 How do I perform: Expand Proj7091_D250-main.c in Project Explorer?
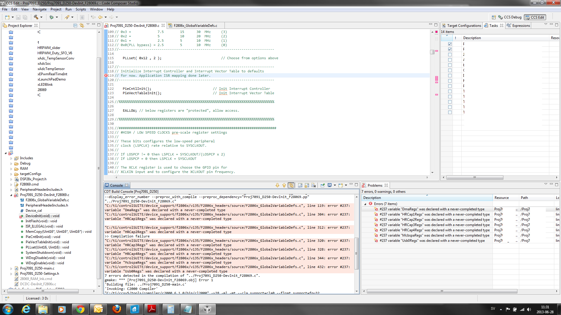click(x=11, y=269)
